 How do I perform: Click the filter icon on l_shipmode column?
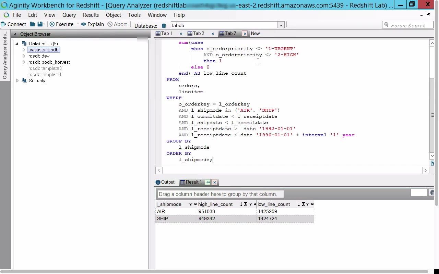pyautogui.click(x=191, y=204)
